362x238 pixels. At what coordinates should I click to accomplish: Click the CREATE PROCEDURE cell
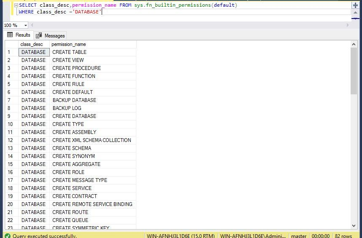93,68
